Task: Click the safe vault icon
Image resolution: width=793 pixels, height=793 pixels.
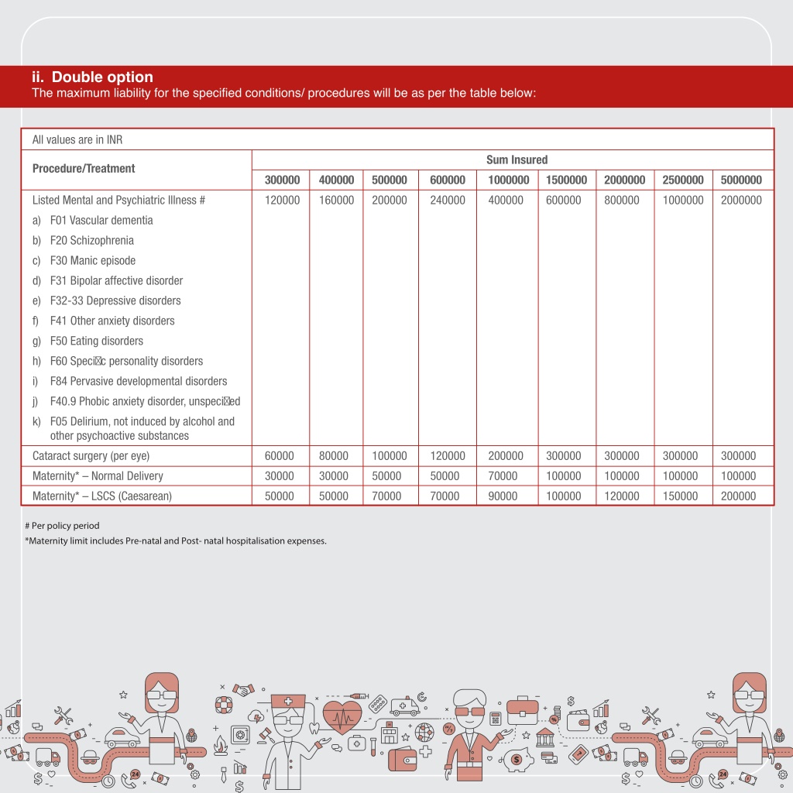Action: pos(240,734)
